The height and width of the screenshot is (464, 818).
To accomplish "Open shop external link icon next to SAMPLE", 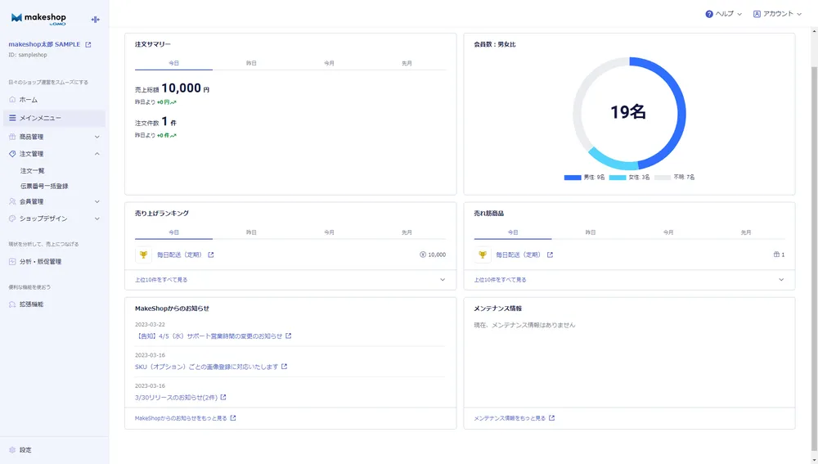I will [x=88, y=44].
